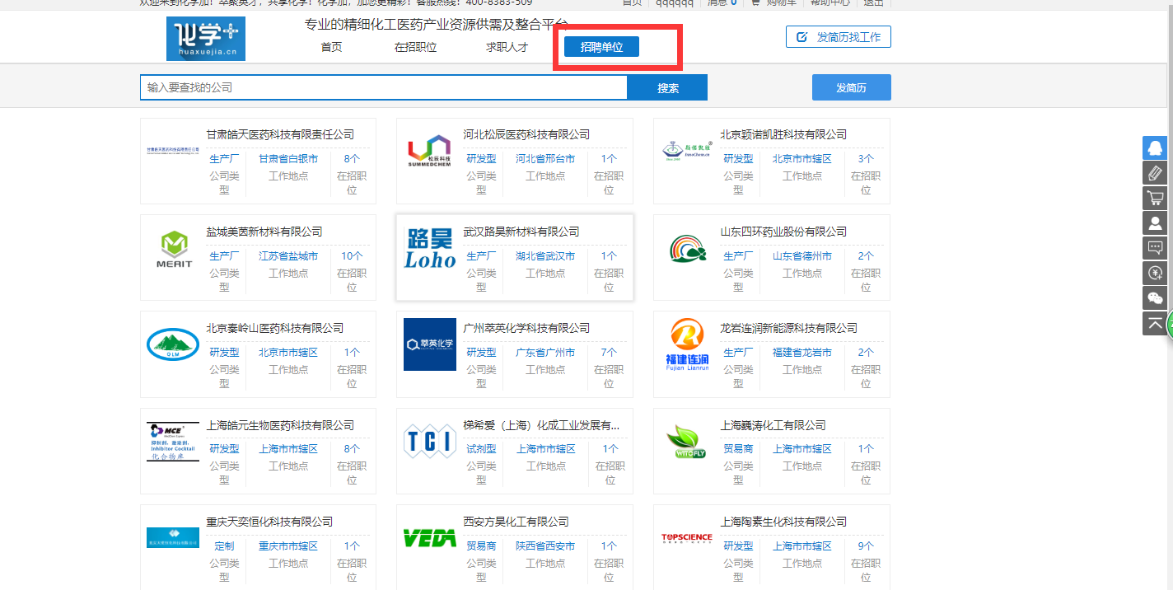1173x590 pixels.
Task: Click the huaxuejia.cn site logo
Action: (x=205, y=39)
